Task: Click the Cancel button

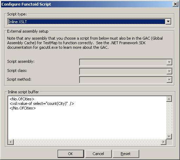Action: pos(98,154)
